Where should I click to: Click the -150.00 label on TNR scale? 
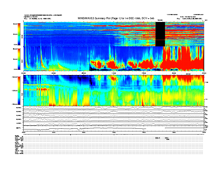tap(15, 104)
